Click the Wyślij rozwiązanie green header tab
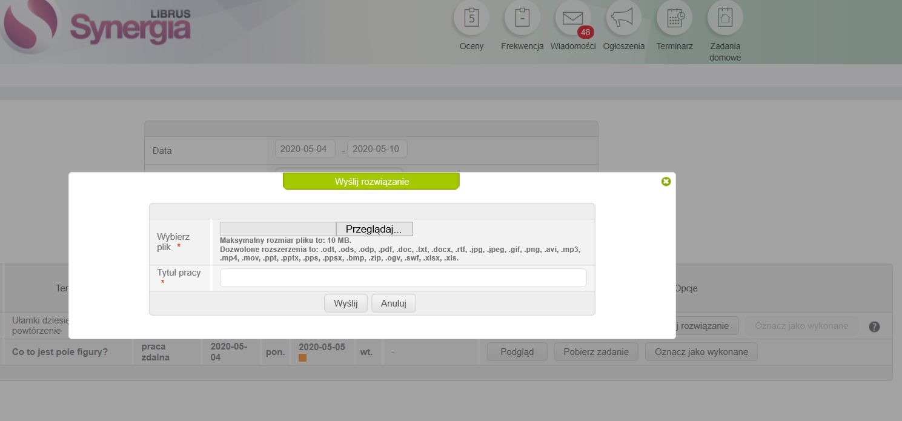 (x=371, y=181)
